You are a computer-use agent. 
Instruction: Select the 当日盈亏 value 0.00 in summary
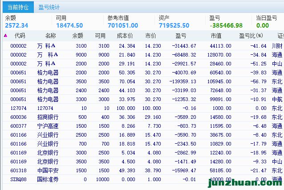[263, 25]
